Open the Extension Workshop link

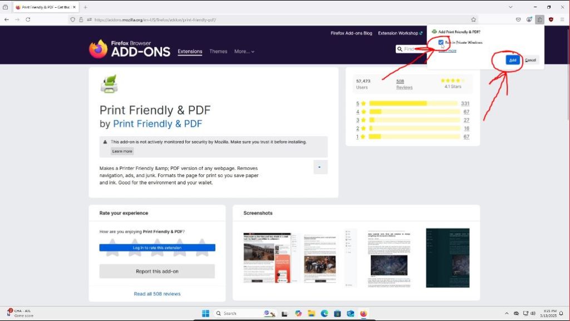point(400,33)
